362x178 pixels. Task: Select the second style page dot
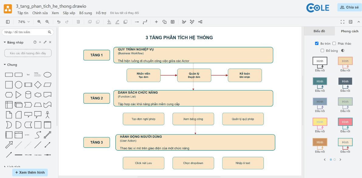tap(335, 159)
